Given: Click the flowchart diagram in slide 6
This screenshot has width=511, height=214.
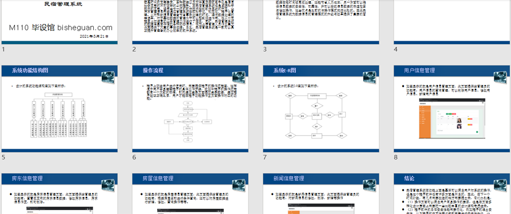Looking at the screenshot, I should pyautogui.click(x=189, y=122).
